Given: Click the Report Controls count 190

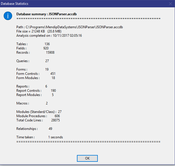Looking at the screenshot, I should (x=53, y=91).
